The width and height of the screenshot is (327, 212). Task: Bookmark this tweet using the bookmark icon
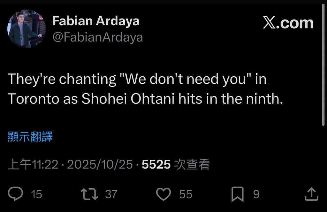tap(238, 194)
